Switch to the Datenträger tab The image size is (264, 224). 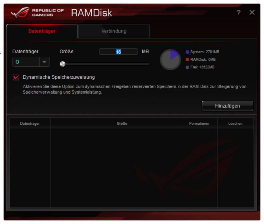[x=42, y=31]
